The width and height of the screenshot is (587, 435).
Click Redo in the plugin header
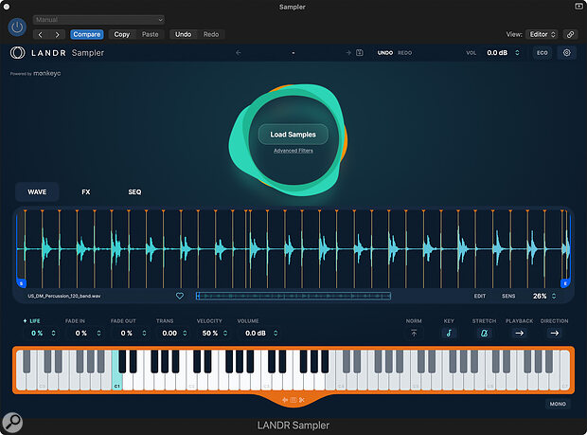[211, 34]
